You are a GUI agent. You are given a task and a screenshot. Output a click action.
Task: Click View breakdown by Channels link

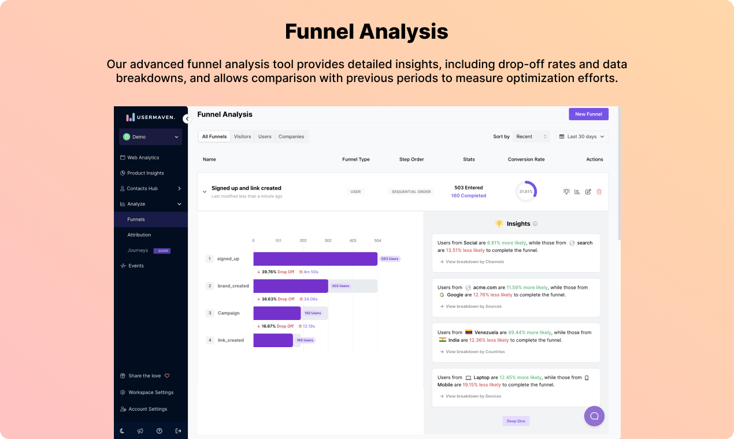[472, 262]
